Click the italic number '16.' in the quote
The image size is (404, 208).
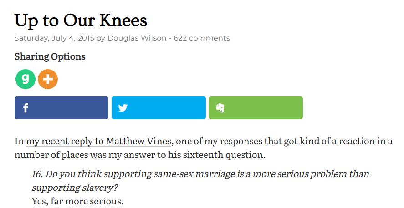tap(37, 174)
